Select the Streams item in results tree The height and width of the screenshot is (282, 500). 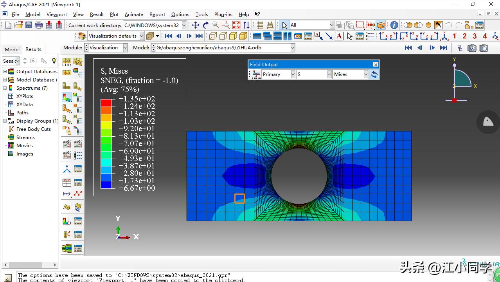pos(25,137)
